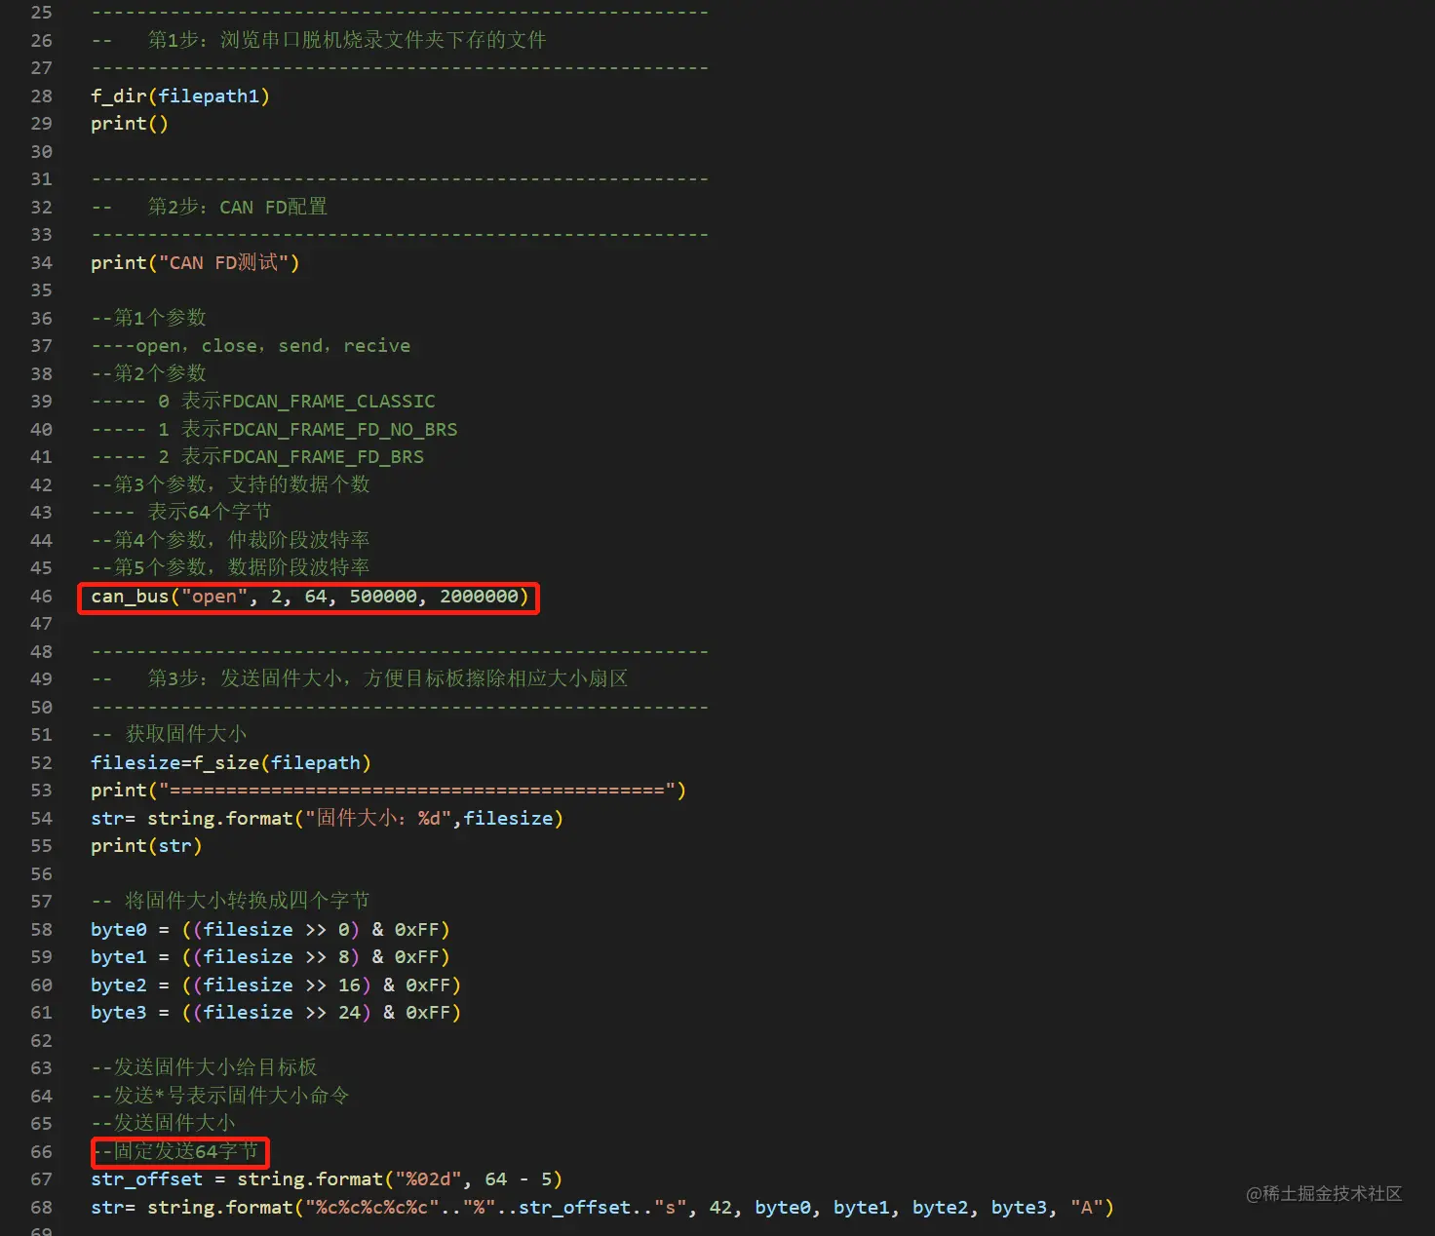Click the print equals-sign separator on line 53
The height and width of the screenshot is (1236, 1435).
(x=388, y=790)
